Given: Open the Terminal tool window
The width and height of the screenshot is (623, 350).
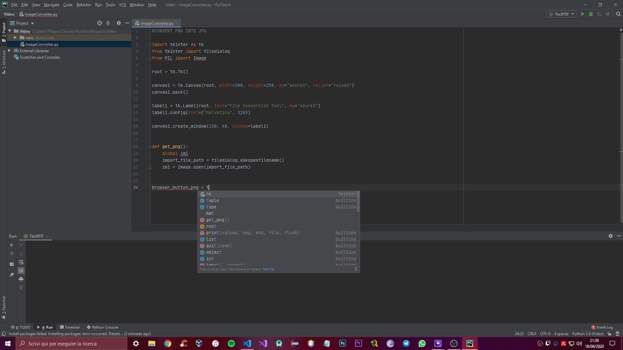Looking at the screenshot, I should click(x=70, y=327).
